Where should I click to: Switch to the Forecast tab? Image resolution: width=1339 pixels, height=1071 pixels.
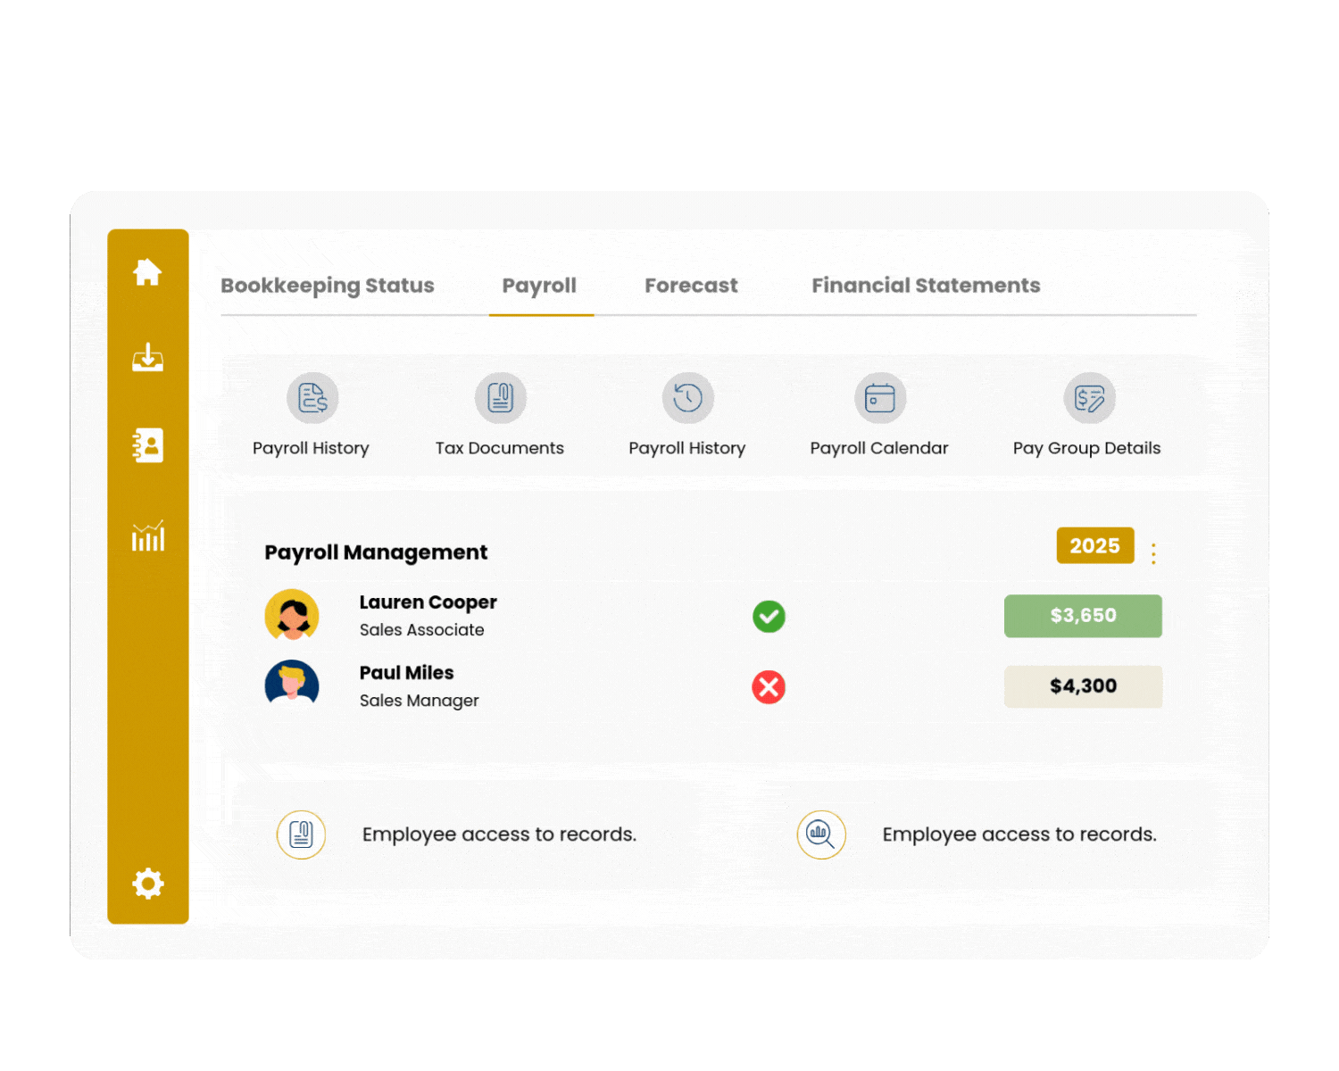pyautogui.click(x=691, y=285)
